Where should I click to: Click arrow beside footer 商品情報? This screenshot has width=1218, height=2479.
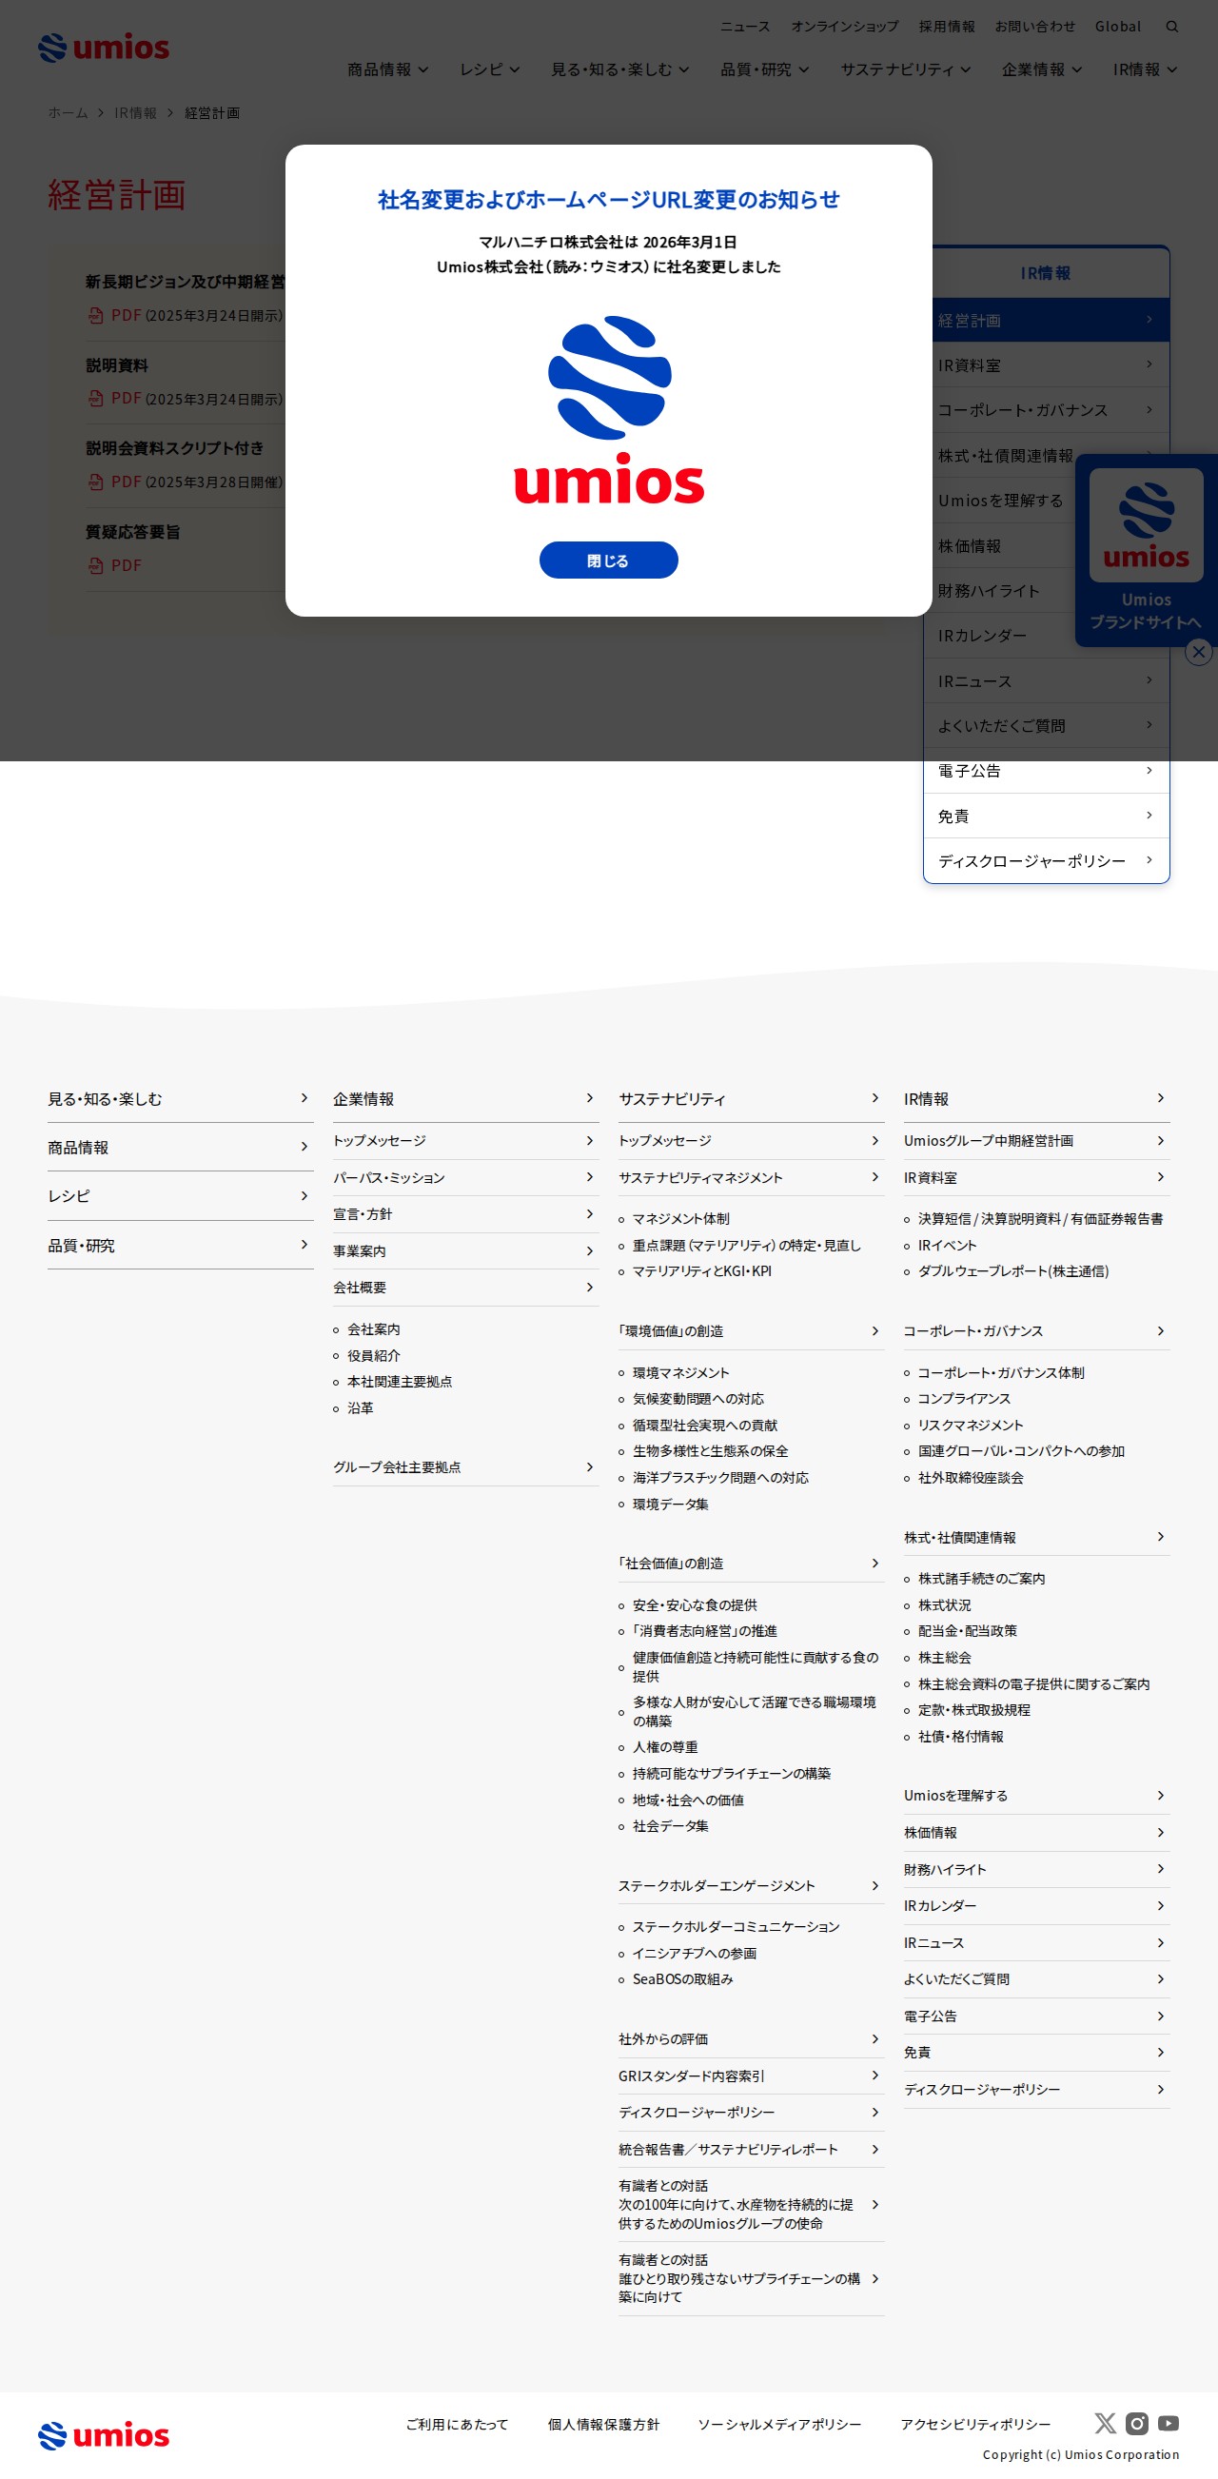[304, 1147]
